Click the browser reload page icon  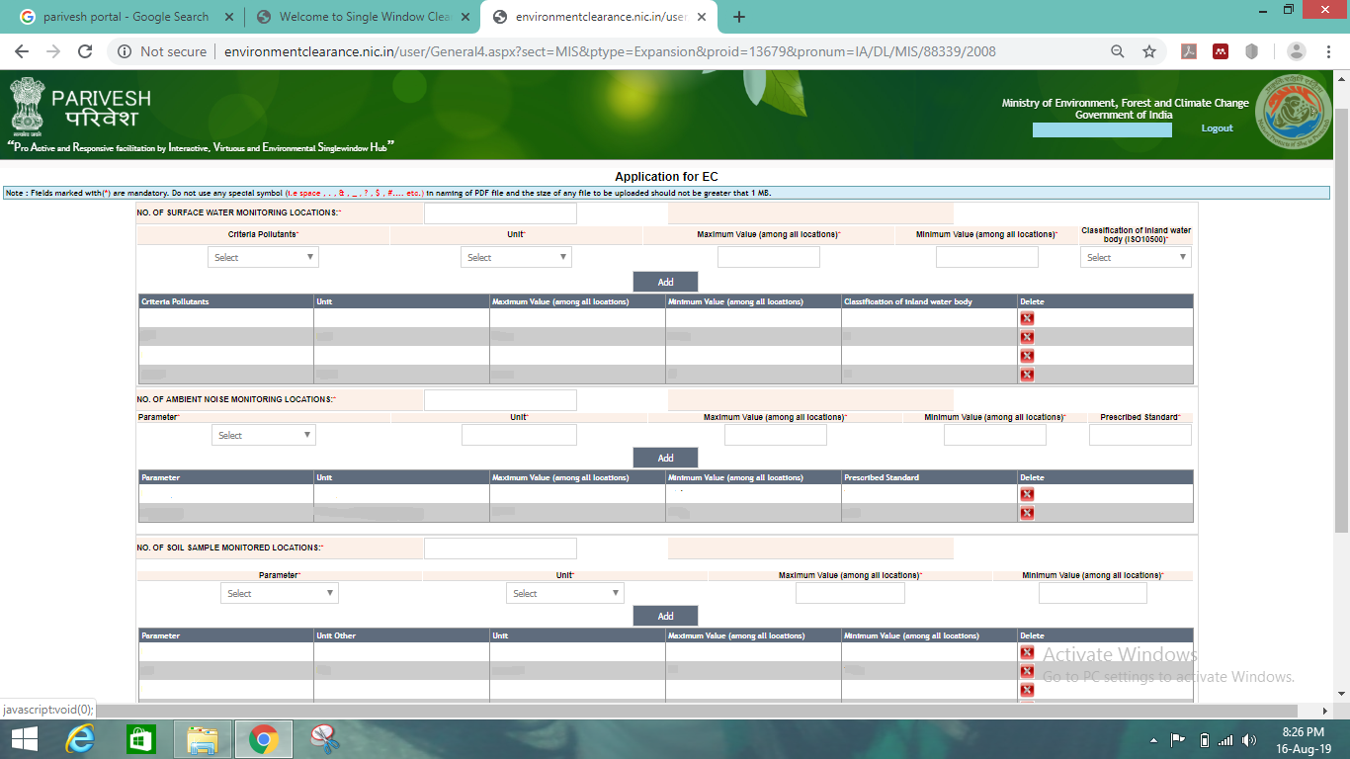point(85,51)
